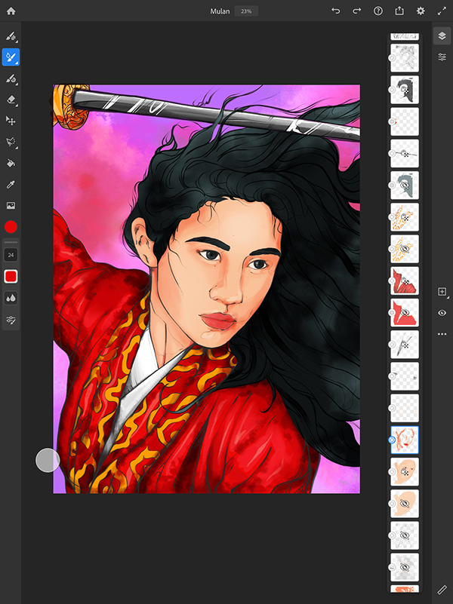This screenshot has width=453, height=604.
Task: Open the Place Image tool
Action: 11,206
